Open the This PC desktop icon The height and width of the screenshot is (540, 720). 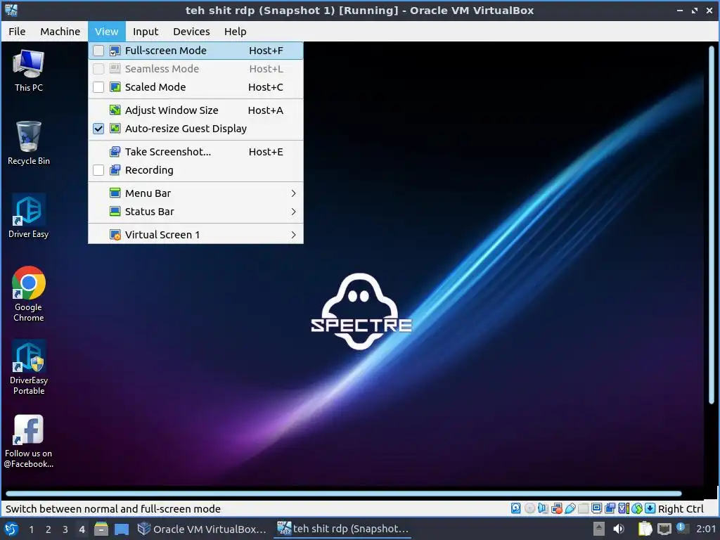click(x=28, y=70)
